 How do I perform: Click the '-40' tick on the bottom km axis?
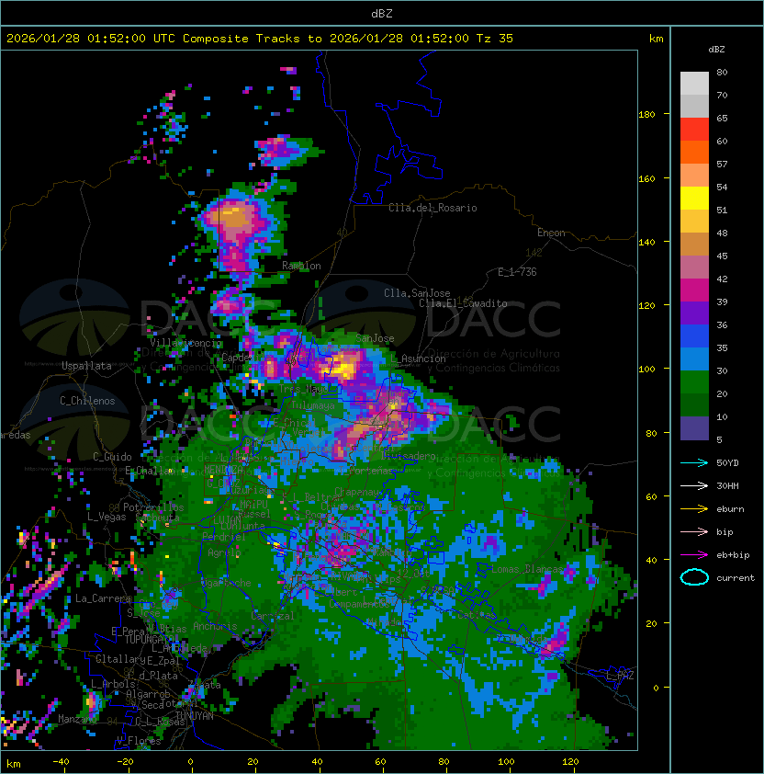coord(61,762)
